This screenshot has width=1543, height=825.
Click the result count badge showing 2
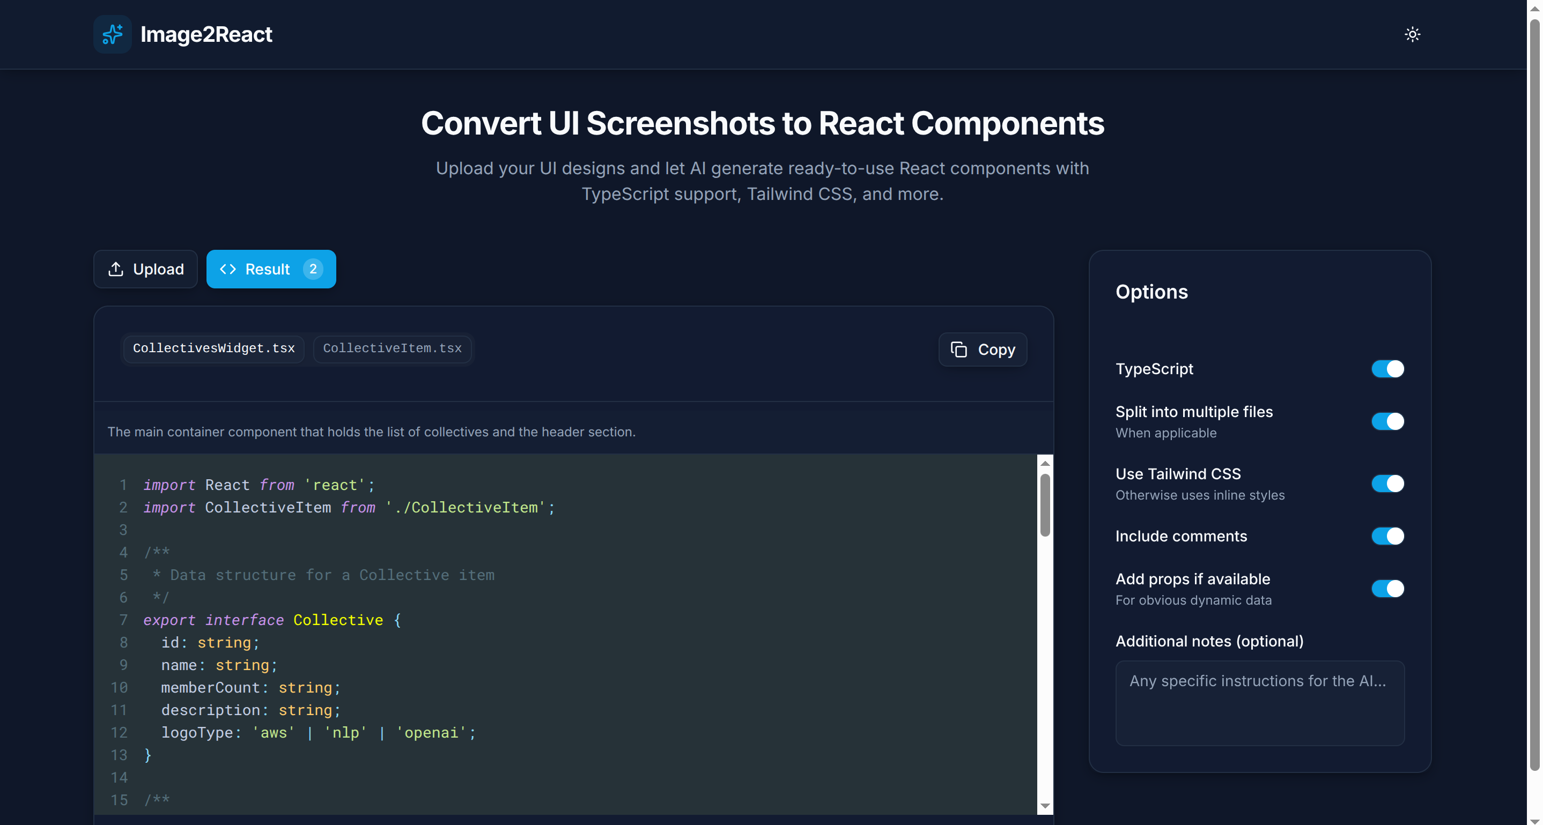(313, 269)
